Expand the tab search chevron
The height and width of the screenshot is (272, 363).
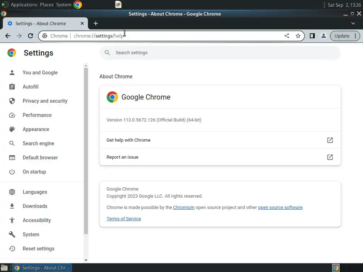pyautogui.click(x=353, y=23)
